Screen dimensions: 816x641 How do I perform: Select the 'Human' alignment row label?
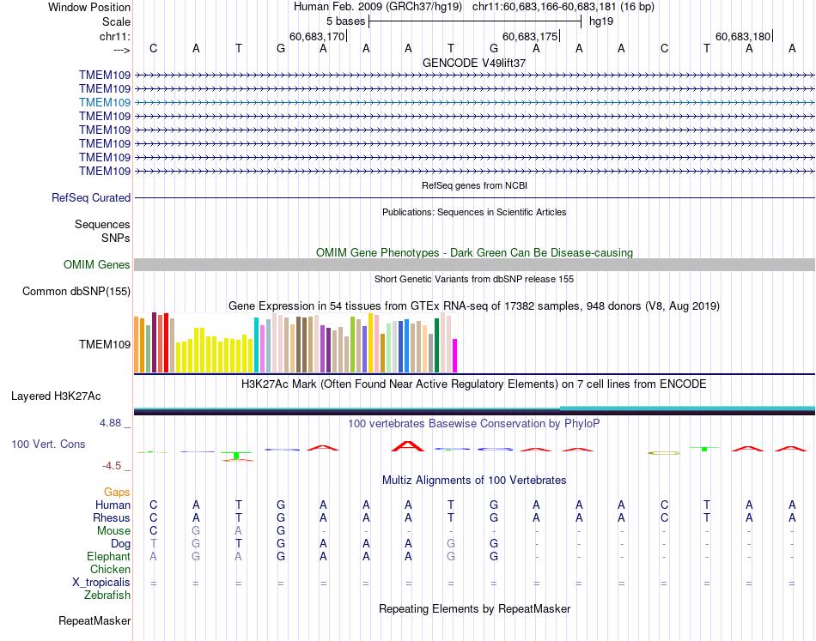[113, 505]
